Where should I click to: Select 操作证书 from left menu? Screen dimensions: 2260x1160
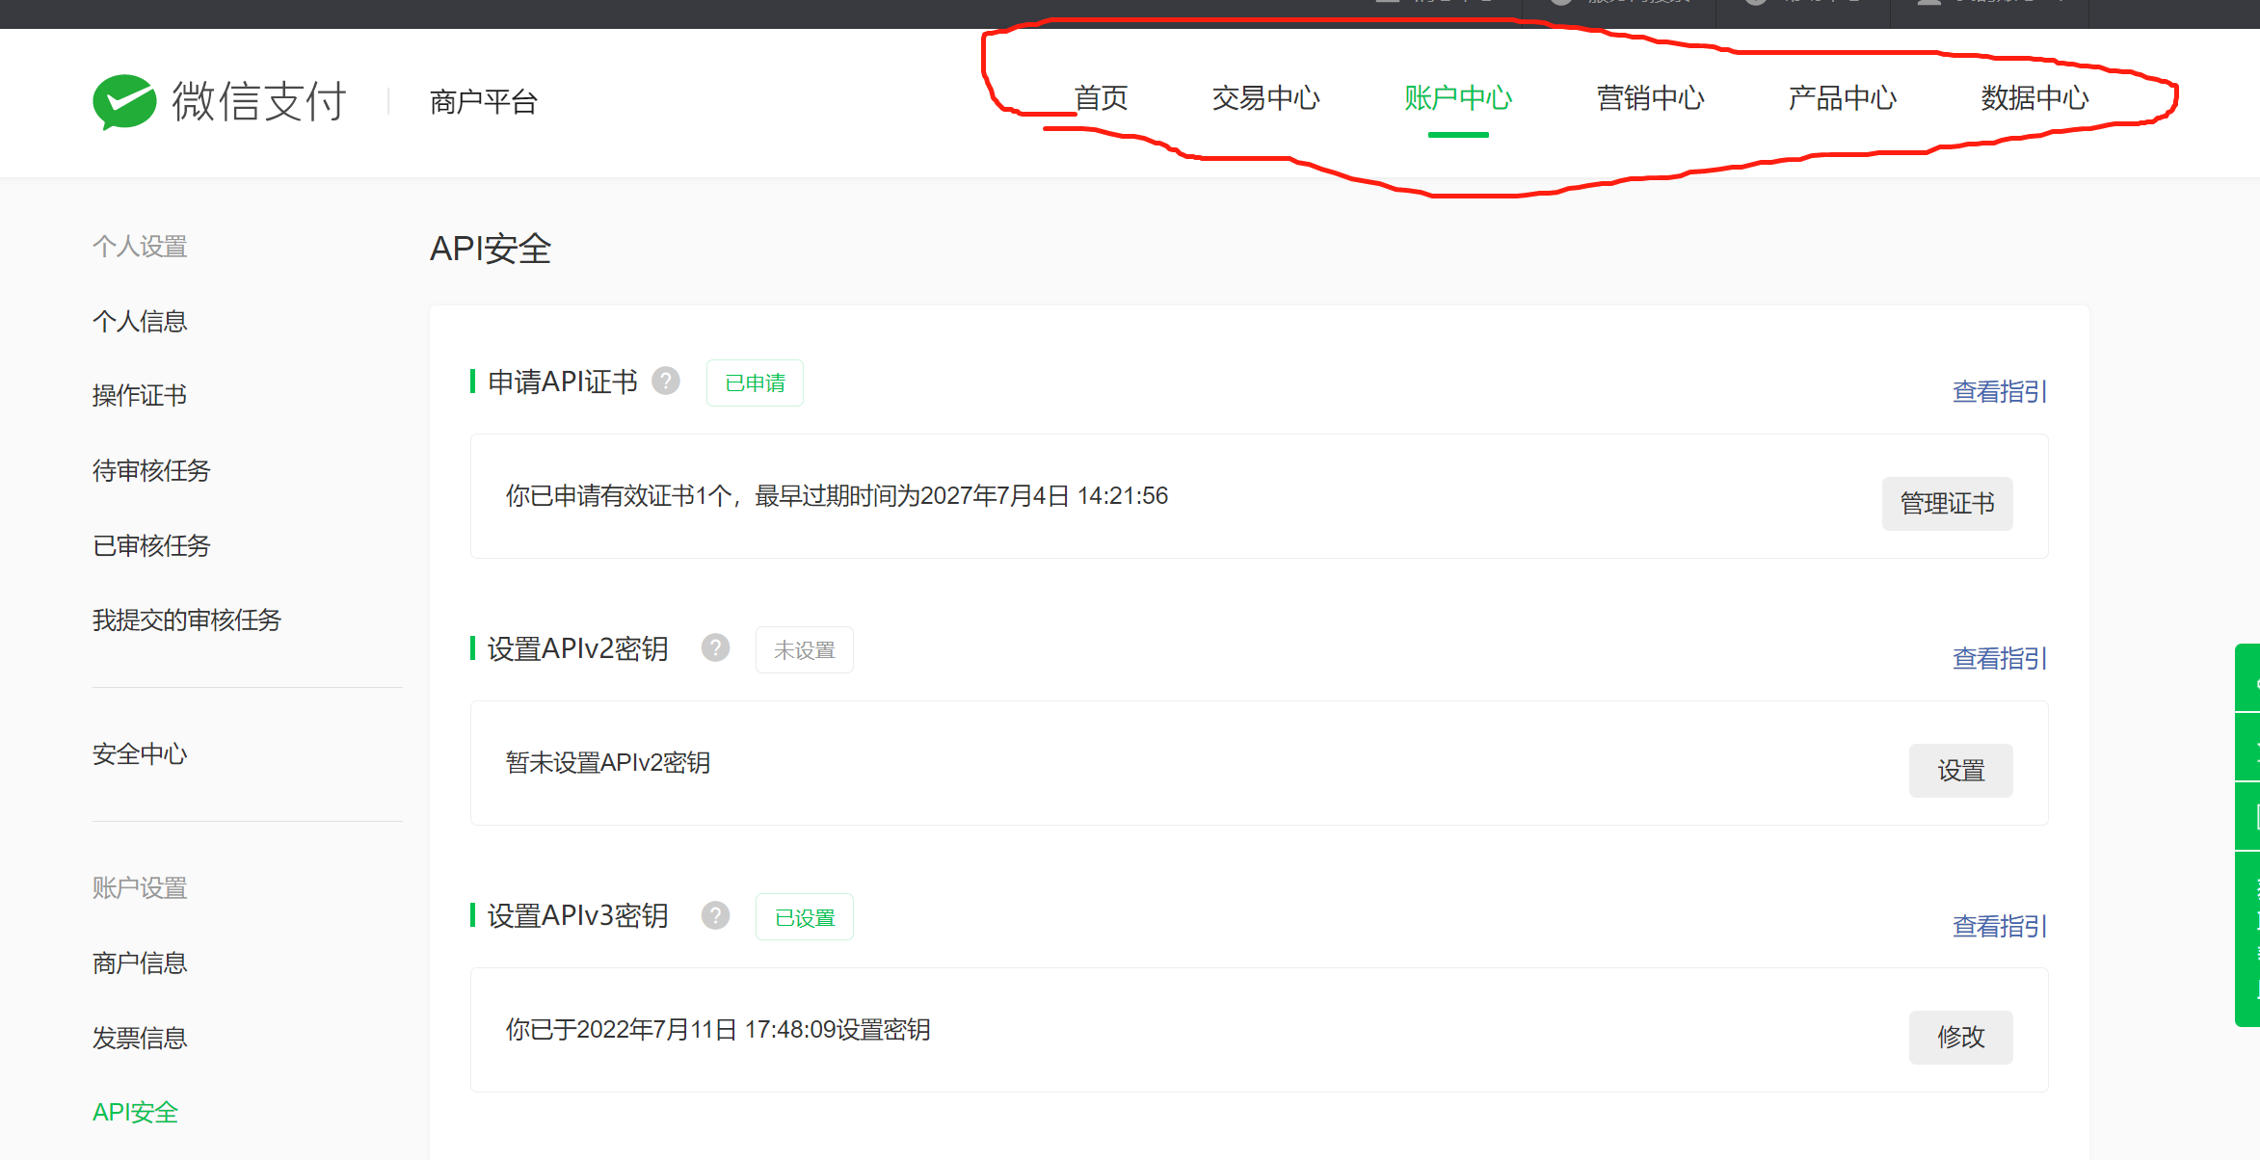[140, 395]
